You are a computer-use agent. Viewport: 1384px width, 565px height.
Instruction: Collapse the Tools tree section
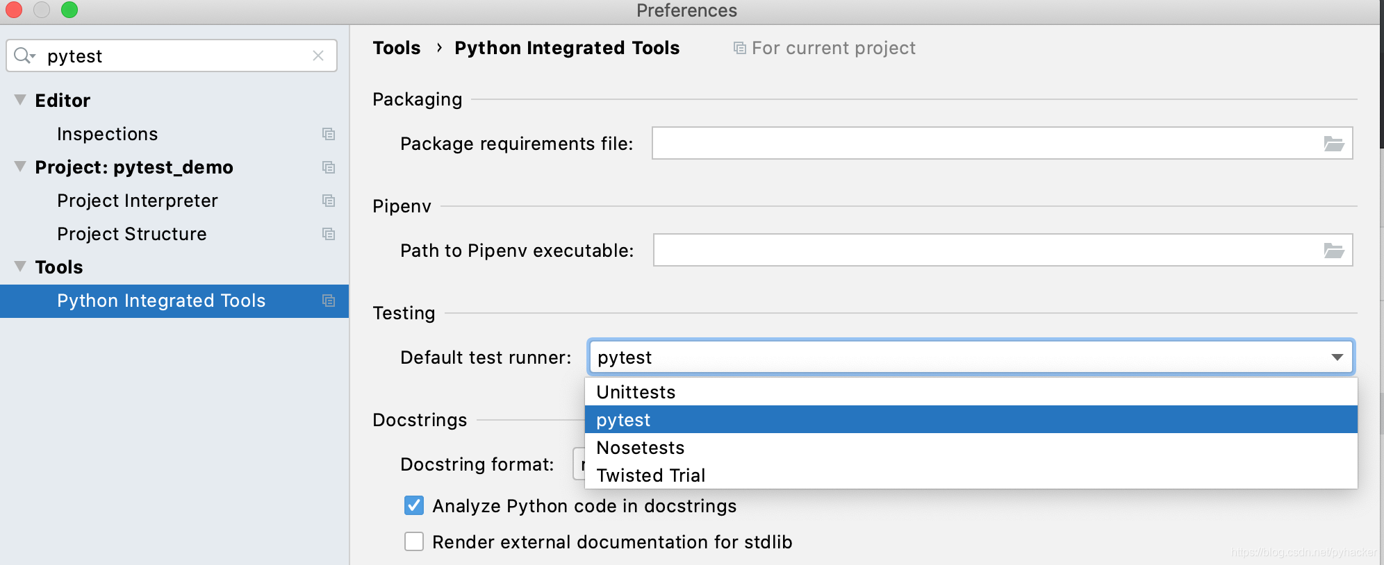coord(20,267)
